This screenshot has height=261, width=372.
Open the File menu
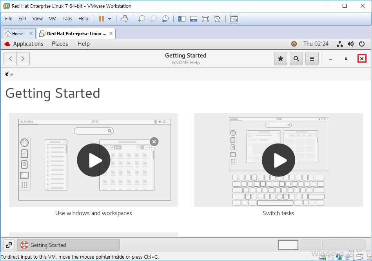tap(9, 19)
